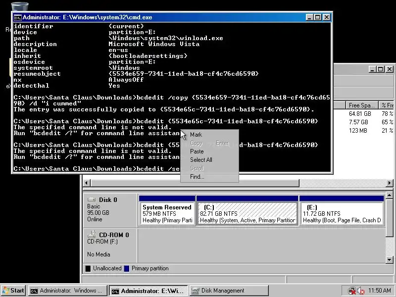The image size is (396, 297).
Task: Click the 64.81 GB free space cell
Action: [x=360, y=114]
